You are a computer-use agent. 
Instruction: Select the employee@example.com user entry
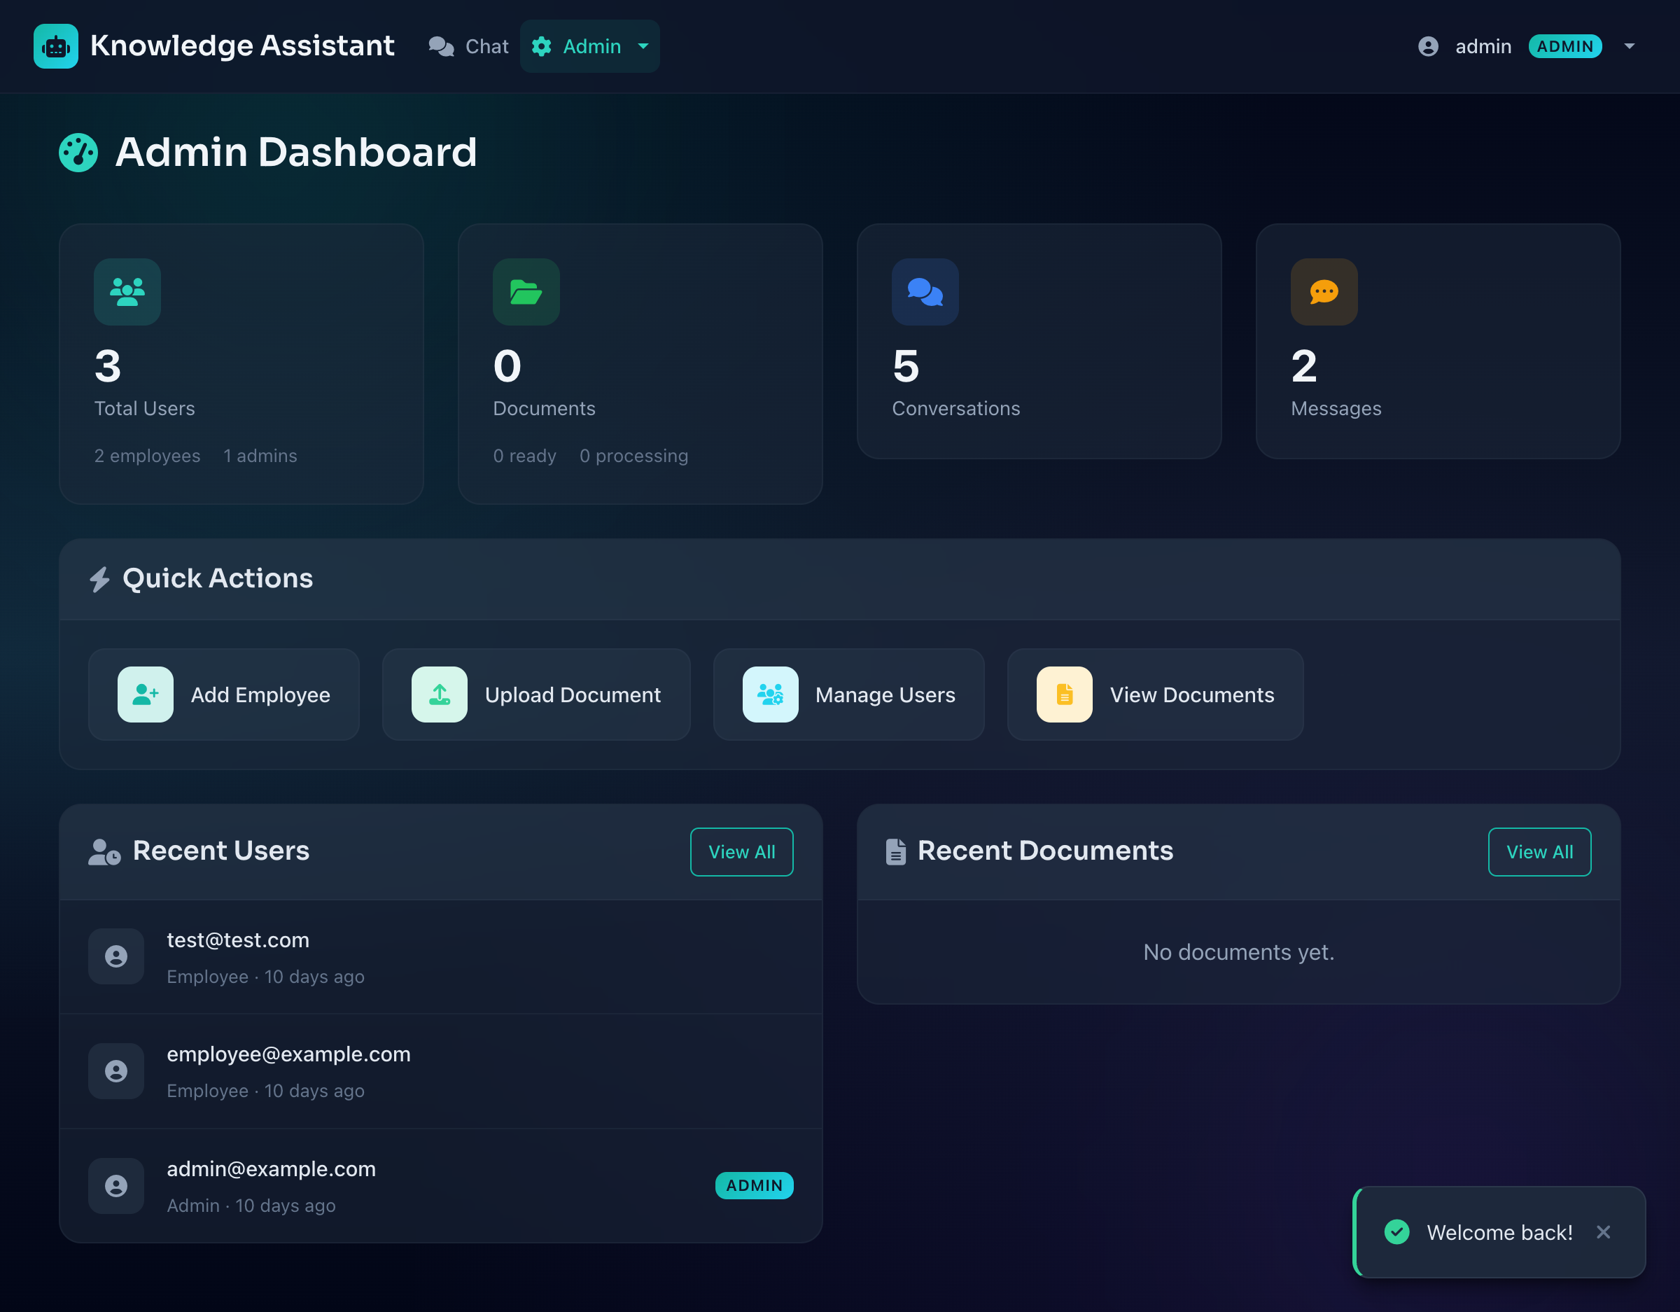[441, 1071]
